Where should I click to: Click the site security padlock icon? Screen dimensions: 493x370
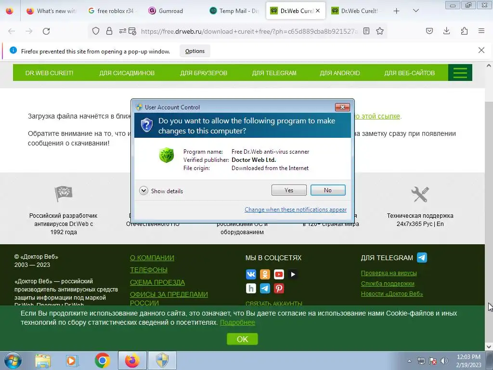[109, 31]
